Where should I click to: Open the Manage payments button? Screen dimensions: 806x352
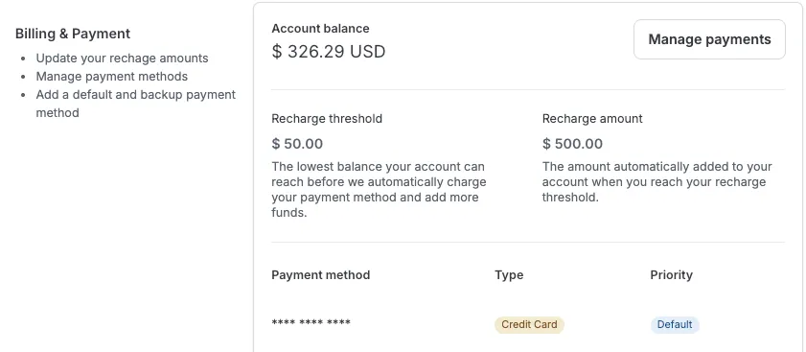point(709,39)
